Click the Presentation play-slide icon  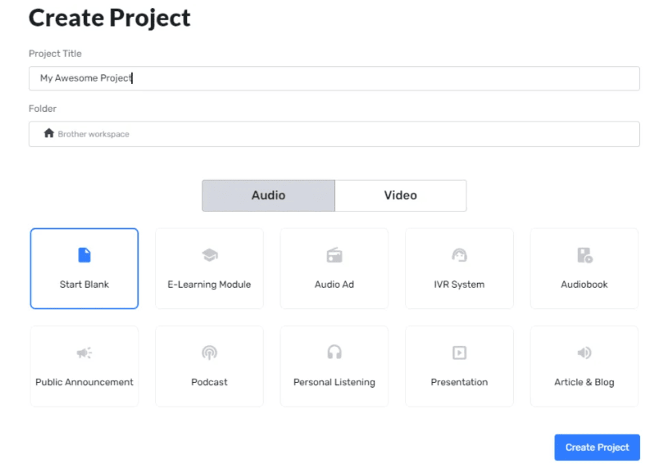(459, 353)
